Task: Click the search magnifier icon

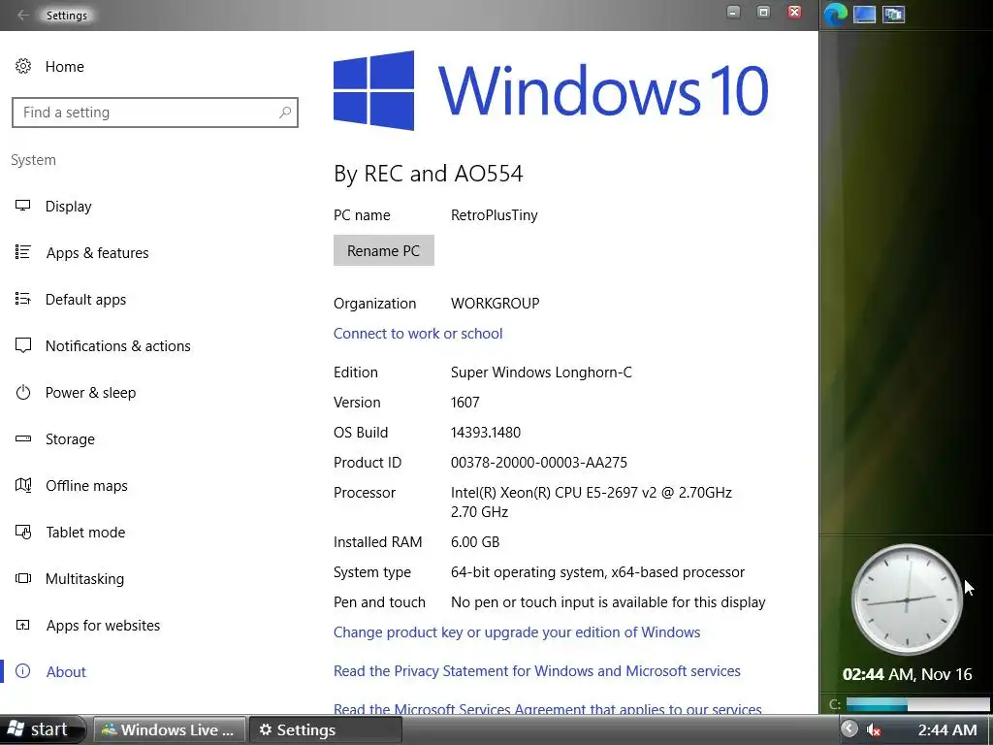Action: point(285,113)
